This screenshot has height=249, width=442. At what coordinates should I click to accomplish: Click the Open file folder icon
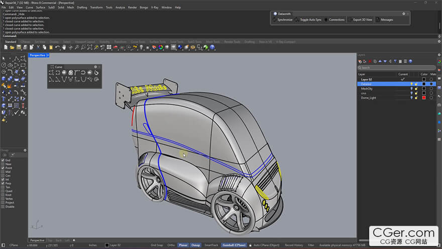12,47
